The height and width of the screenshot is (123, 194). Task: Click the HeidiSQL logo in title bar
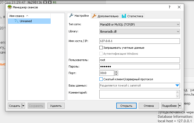10,7
